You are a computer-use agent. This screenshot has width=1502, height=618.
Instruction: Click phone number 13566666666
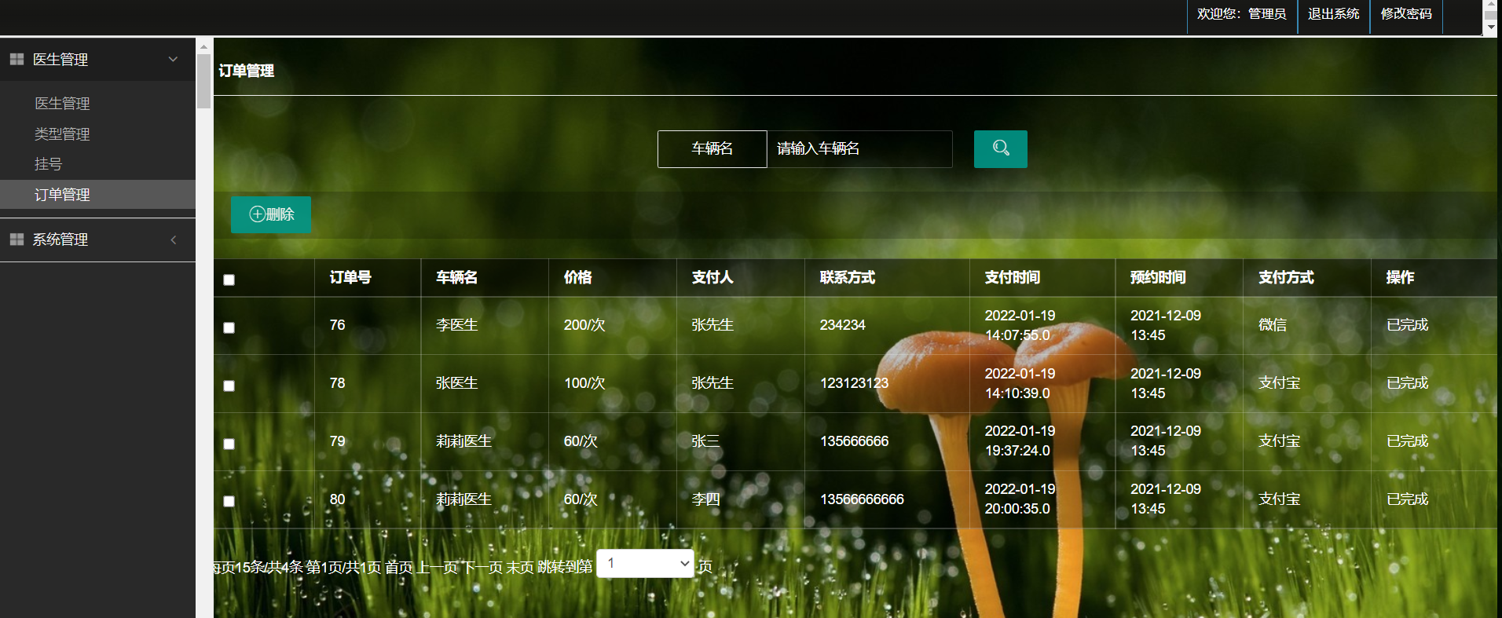(862, 499)
